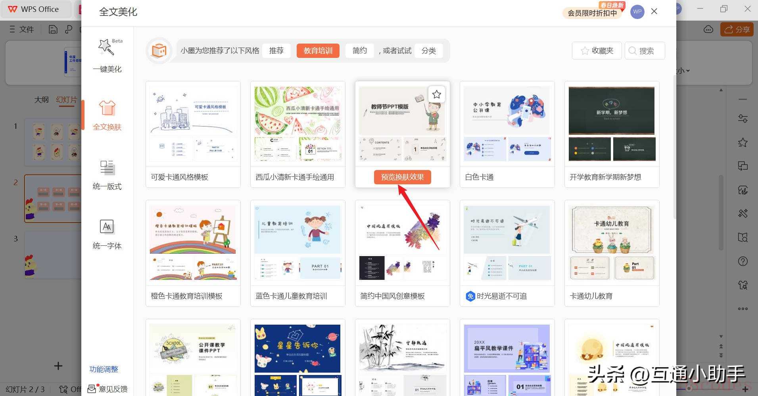Click the 意见反馈 feedback icon
This screenshot has height=396, width=758.
click(92, 389)
